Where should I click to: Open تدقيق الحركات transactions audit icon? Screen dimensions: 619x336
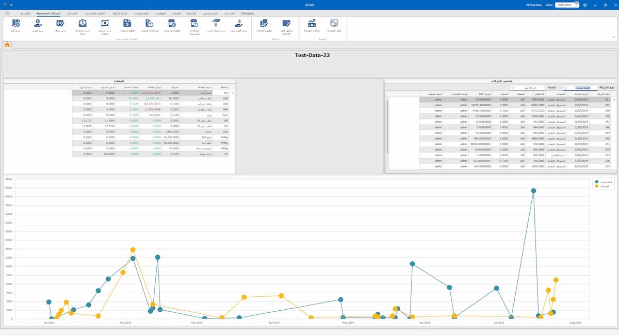264,23
